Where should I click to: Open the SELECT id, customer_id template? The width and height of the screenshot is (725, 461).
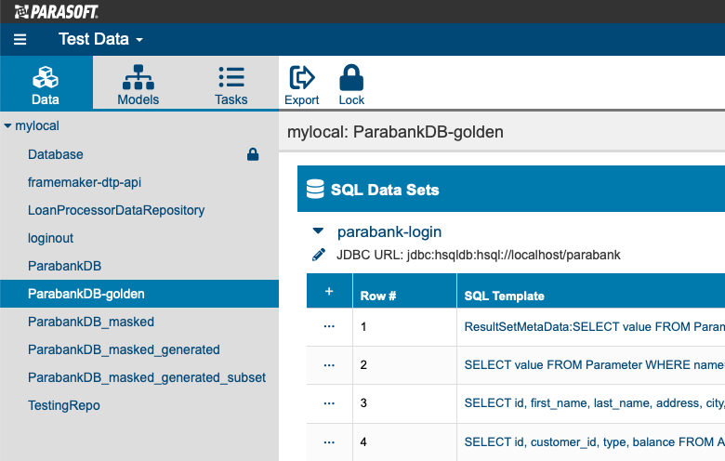[595, 442]
